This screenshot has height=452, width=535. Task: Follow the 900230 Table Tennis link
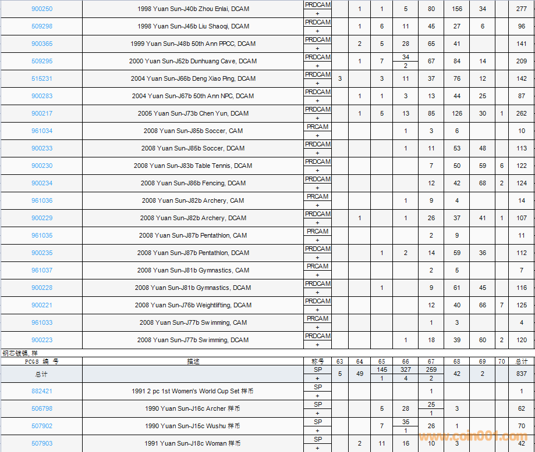41,166
